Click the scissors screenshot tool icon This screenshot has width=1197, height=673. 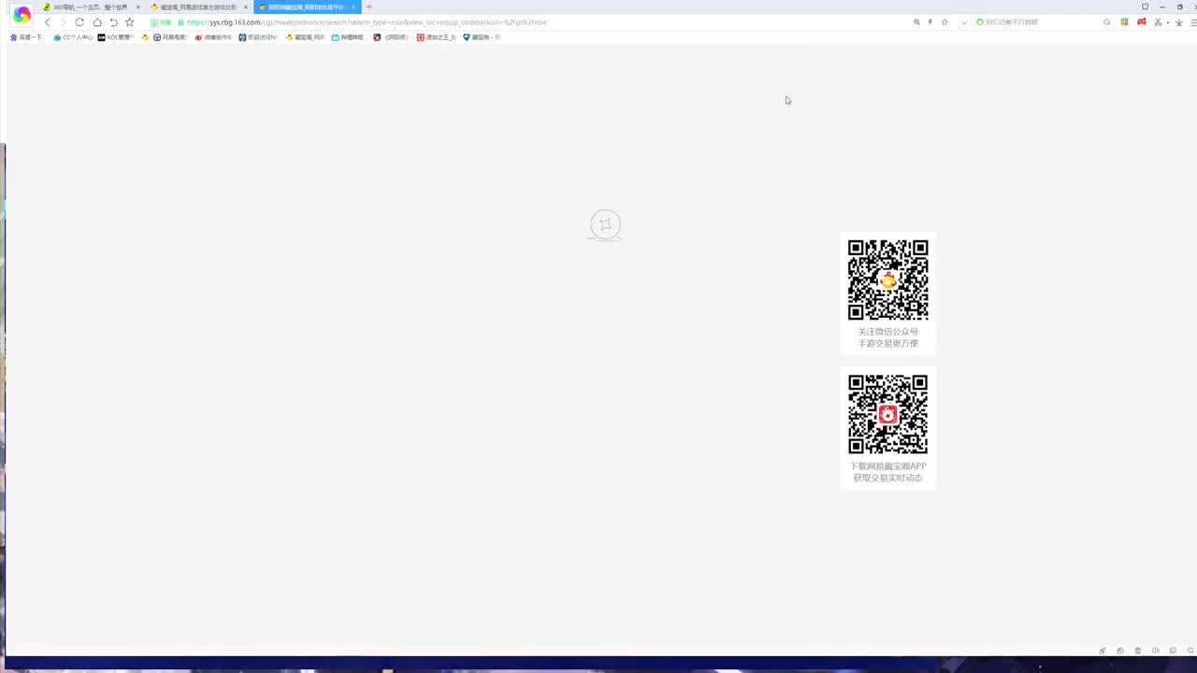(1159, 22)
